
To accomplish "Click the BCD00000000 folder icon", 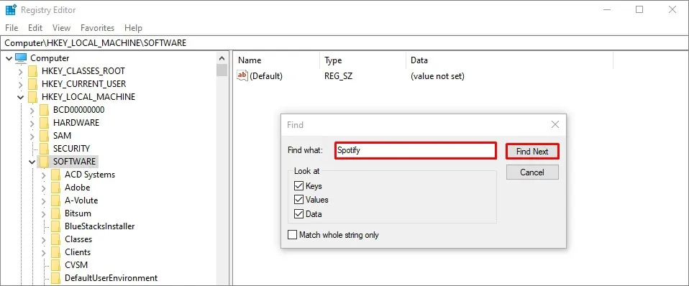I will pos(44,110).
